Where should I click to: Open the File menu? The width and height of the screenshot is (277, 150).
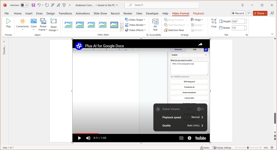tap(7, 13)
